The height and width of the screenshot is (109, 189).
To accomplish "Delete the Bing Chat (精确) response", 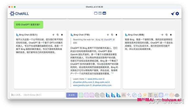I will 171,35.
